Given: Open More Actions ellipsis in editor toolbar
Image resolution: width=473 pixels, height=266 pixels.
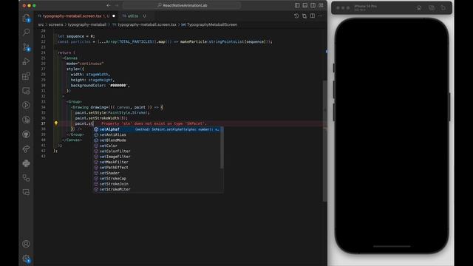Looking at the screenshot, I should [x=320, y=16].
